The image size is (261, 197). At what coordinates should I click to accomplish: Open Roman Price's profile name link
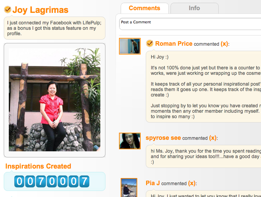click(x=174, y=44)
